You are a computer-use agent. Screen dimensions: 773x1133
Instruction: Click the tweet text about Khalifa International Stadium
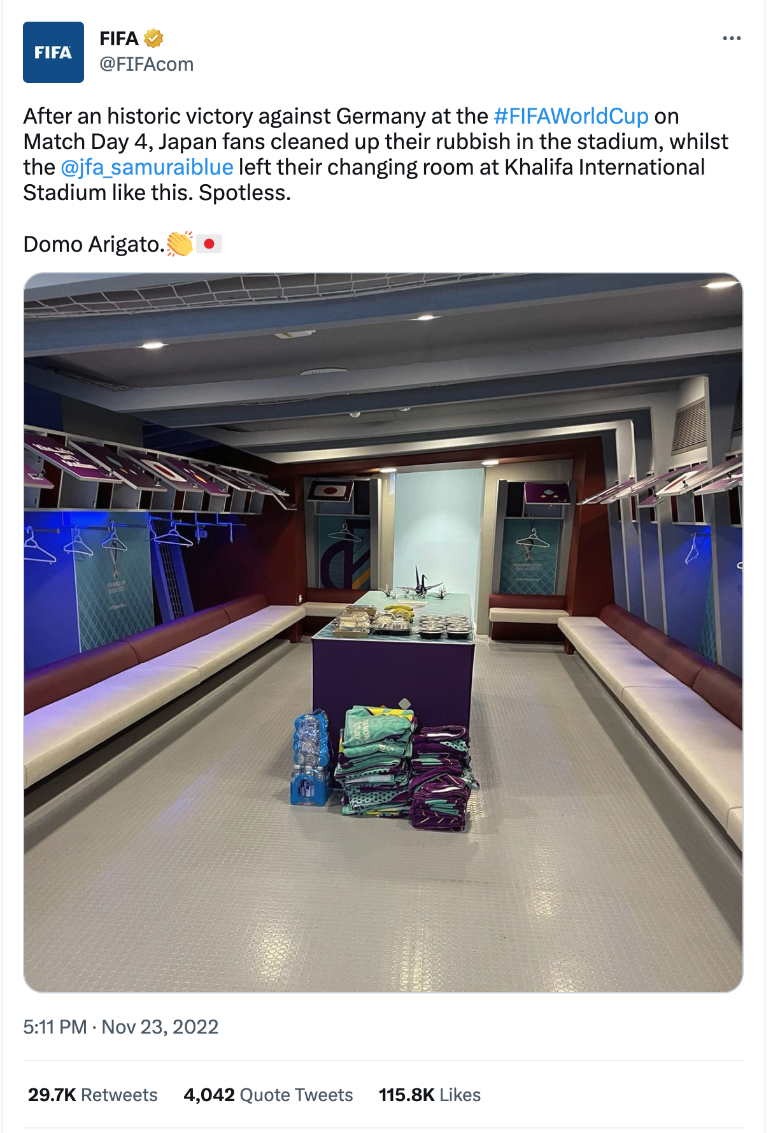[376, 154]
